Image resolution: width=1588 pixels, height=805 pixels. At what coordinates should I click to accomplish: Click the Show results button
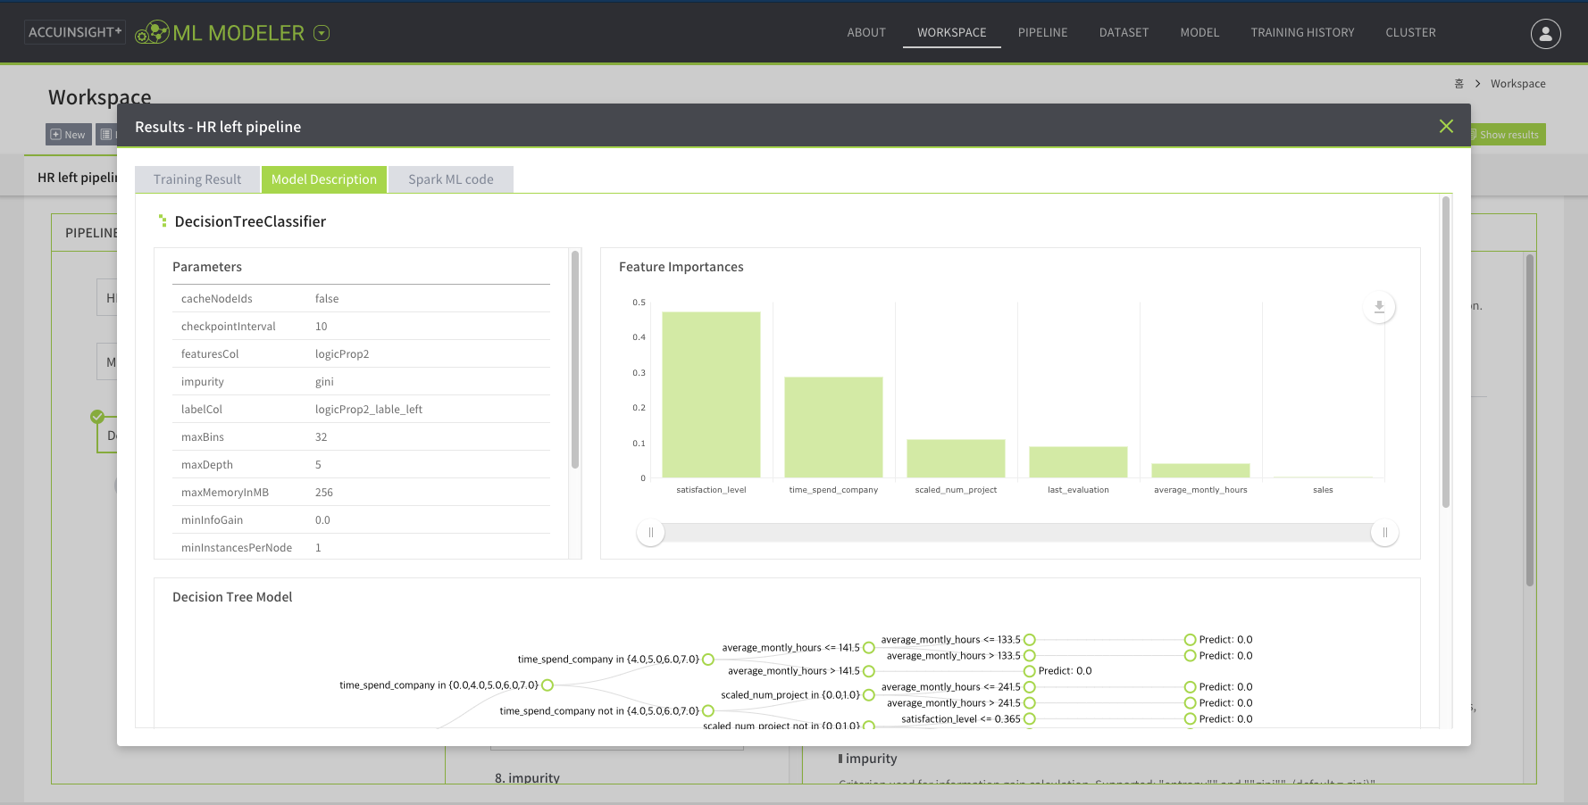[x=1508, y=135]
